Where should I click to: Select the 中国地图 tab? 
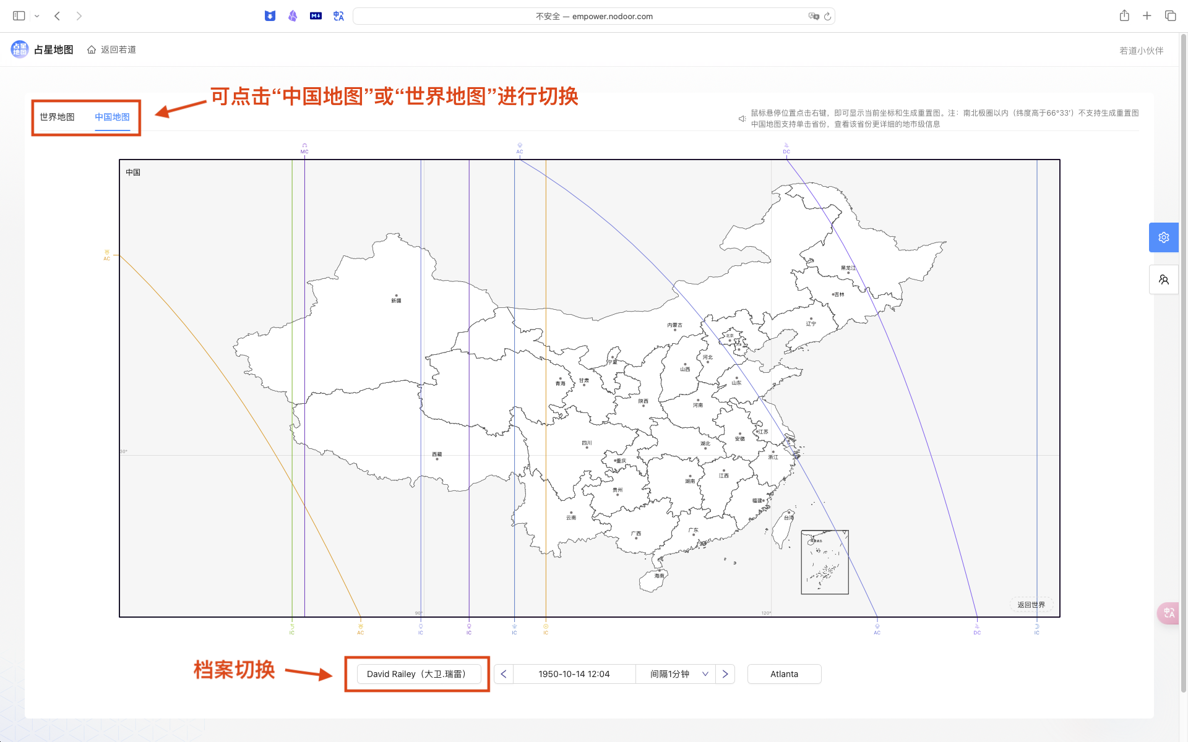(x=112, y=117)
